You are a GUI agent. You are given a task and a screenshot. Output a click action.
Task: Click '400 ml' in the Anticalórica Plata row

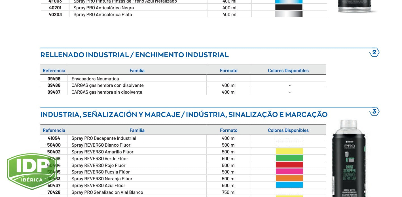point(229,14)
